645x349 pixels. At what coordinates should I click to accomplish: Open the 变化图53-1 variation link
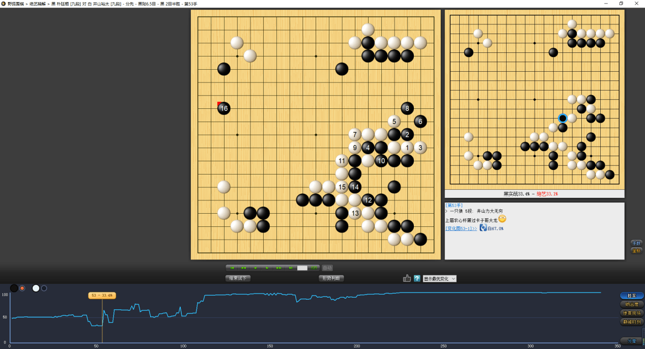[x=461, y=228]
